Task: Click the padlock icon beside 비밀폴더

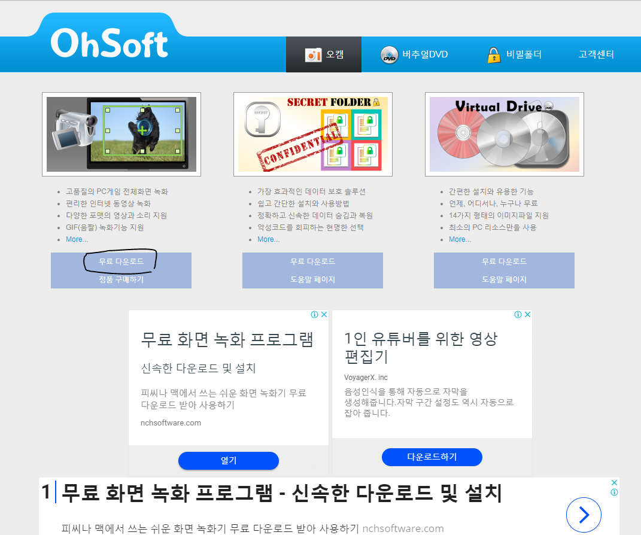Action: [x=494, y=55]
